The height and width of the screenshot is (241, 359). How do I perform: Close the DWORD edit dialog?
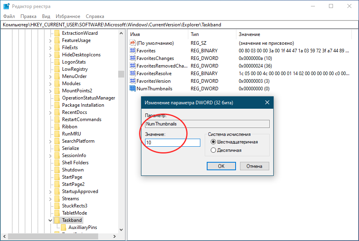[267, 102]
